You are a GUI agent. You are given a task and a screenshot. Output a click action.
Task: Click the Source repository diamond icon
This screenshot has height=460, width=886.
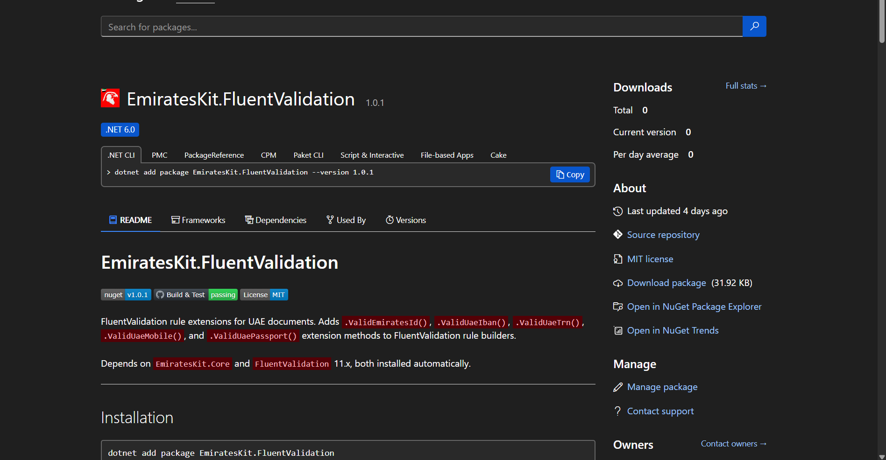coord(618,235)
